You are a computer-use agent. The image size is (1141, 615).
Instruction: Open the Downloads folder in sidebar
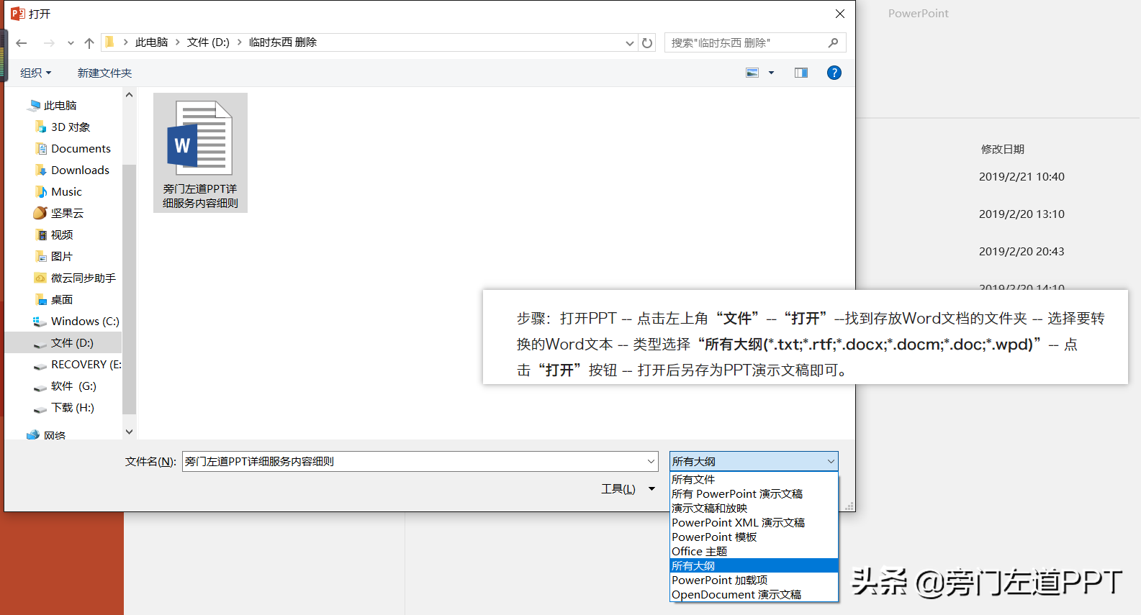[x=80, y=170]
